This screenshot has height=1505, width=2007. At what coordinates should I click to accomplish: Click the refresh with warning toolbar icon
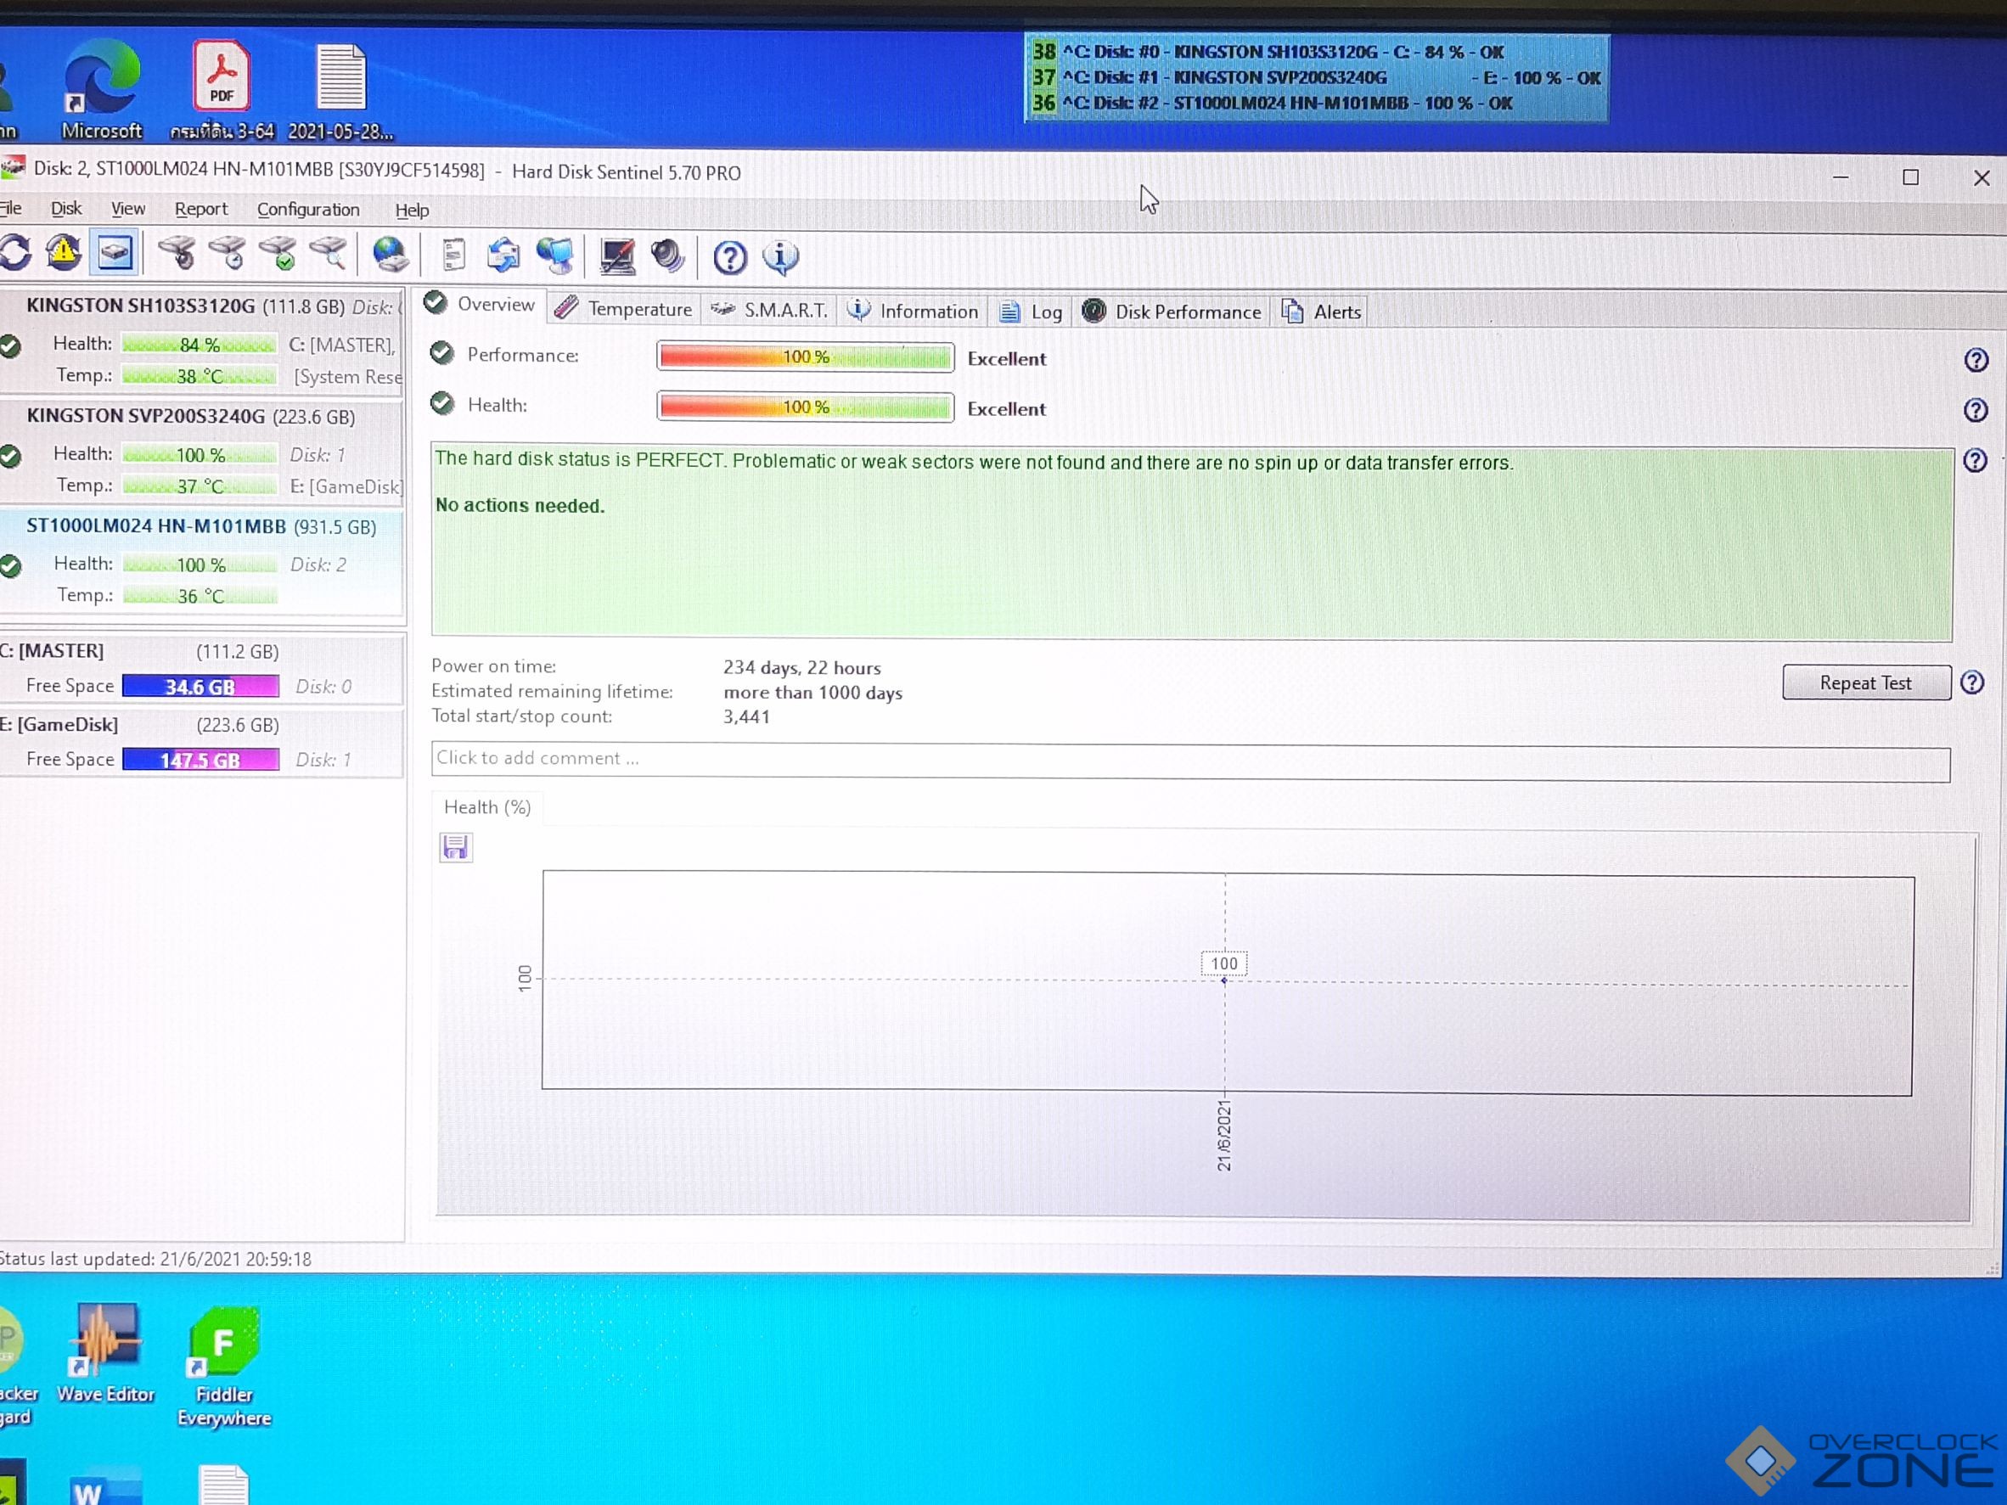(64, 254)
